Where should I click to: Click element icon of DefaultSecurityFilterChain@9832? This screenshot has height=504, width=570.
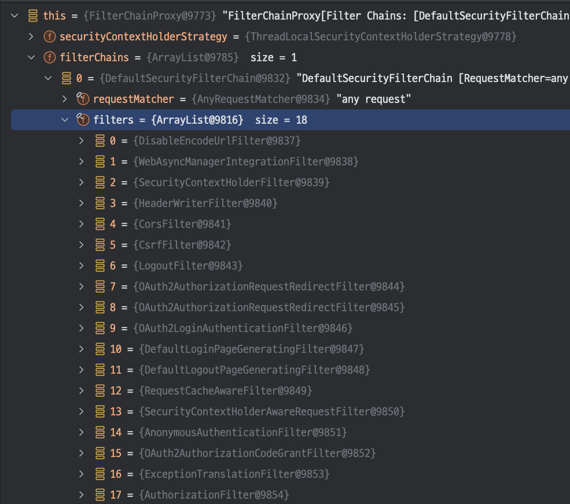click(x=67, y=78)
